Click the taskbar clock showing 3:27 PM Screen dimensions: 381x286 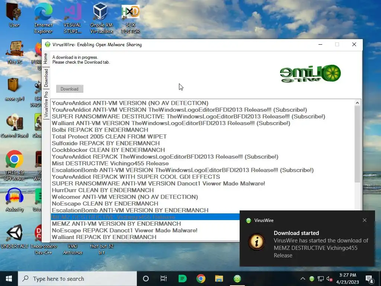(348, 279)
